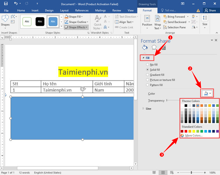
Task: Open the fill Color dropdown
Action: click(207, 93)
